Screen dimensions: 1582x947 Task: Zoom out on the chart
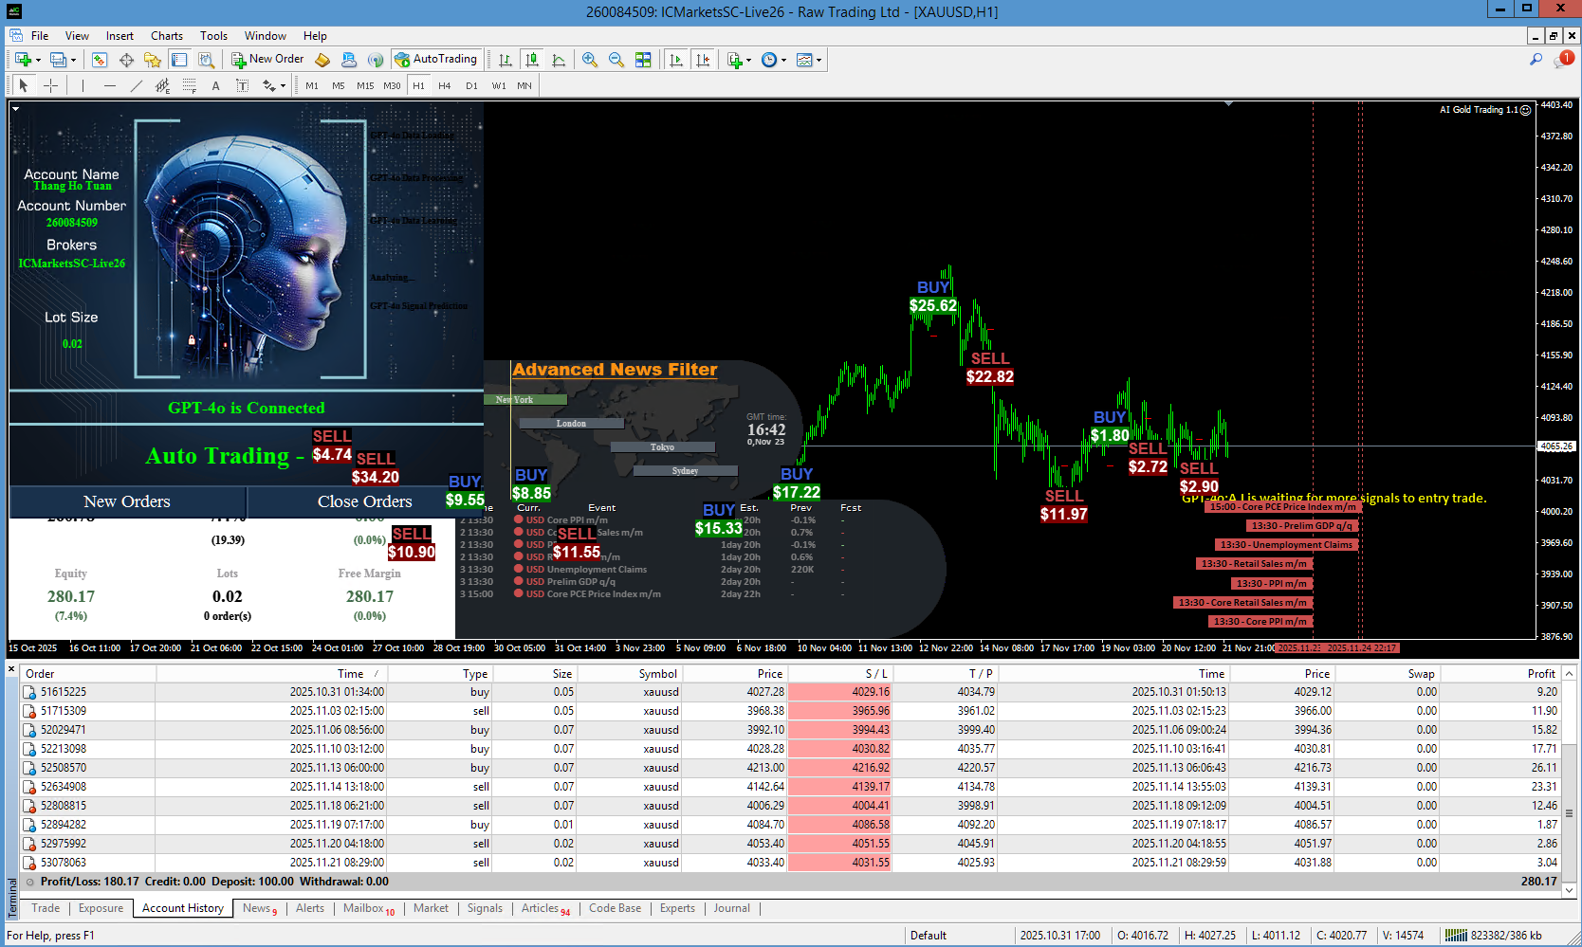pyautogui.click(x=616, y=60)
